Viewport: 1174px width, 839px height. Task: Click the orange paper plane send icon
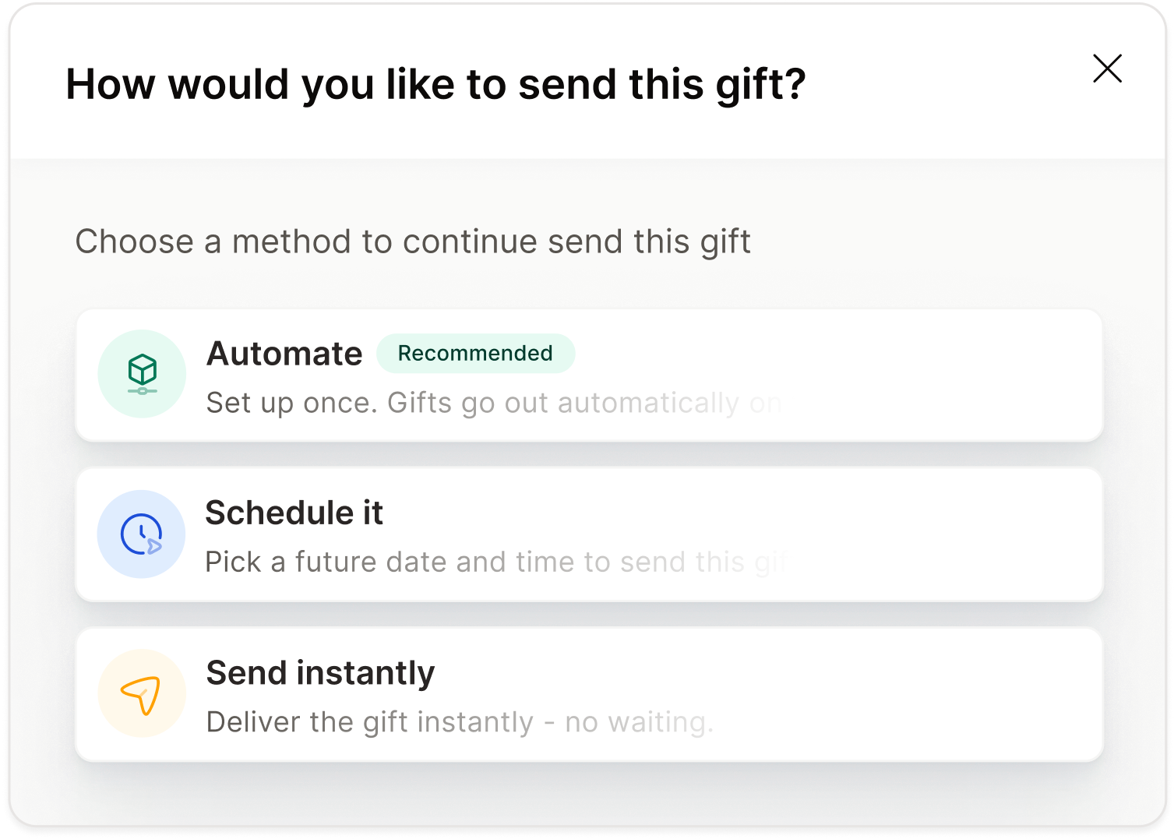tap(142, 693)
